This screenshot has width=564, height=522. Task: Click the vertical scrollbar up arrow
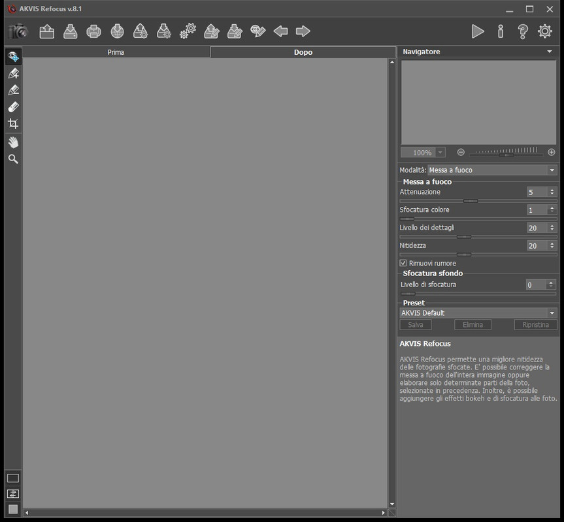[x=392, y=62]
